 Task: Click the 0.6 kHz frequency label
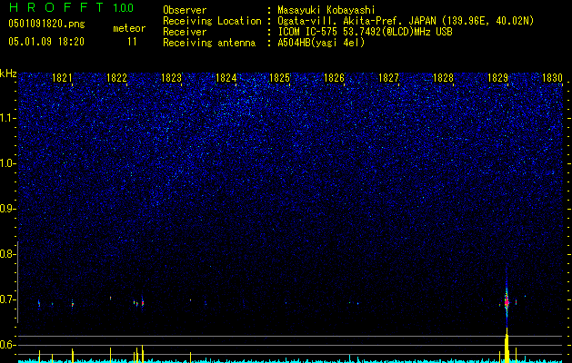tap(8, 345)
